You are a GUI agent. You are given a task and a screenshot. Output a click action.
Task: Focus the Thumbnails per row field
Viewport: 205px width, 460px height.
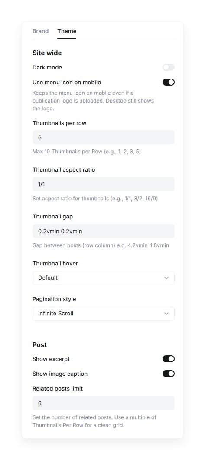(x=104, y=137)
